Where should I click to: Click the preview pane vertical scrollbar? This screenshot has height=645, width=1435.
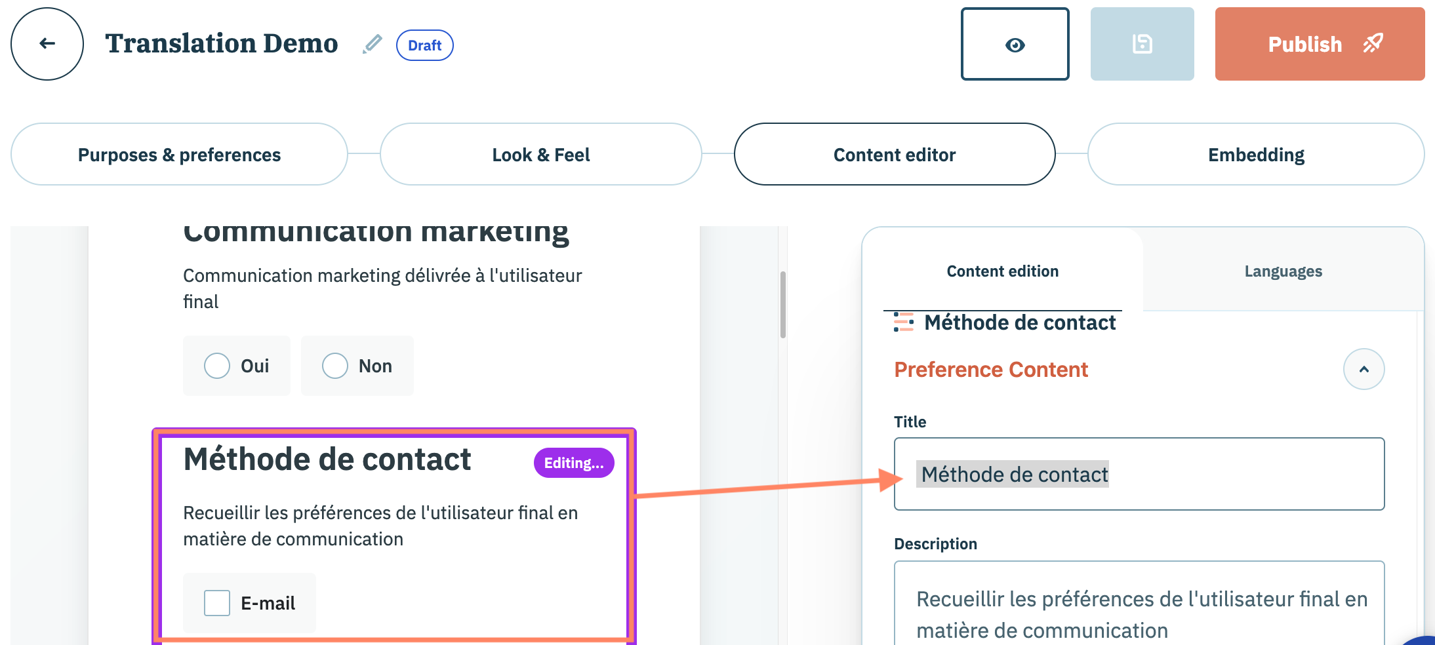(x=782, y=305)
